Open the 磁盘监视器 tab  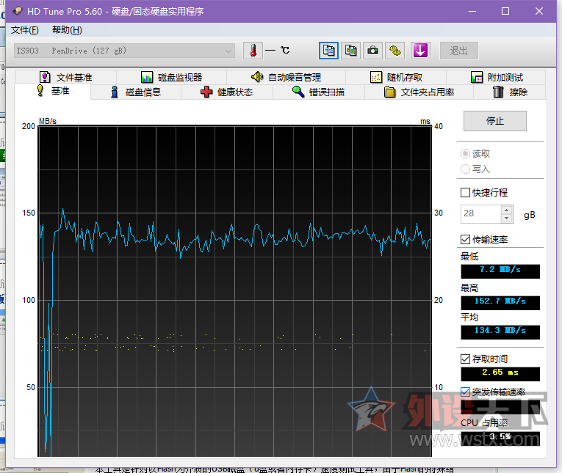click(x=171, y=78)
